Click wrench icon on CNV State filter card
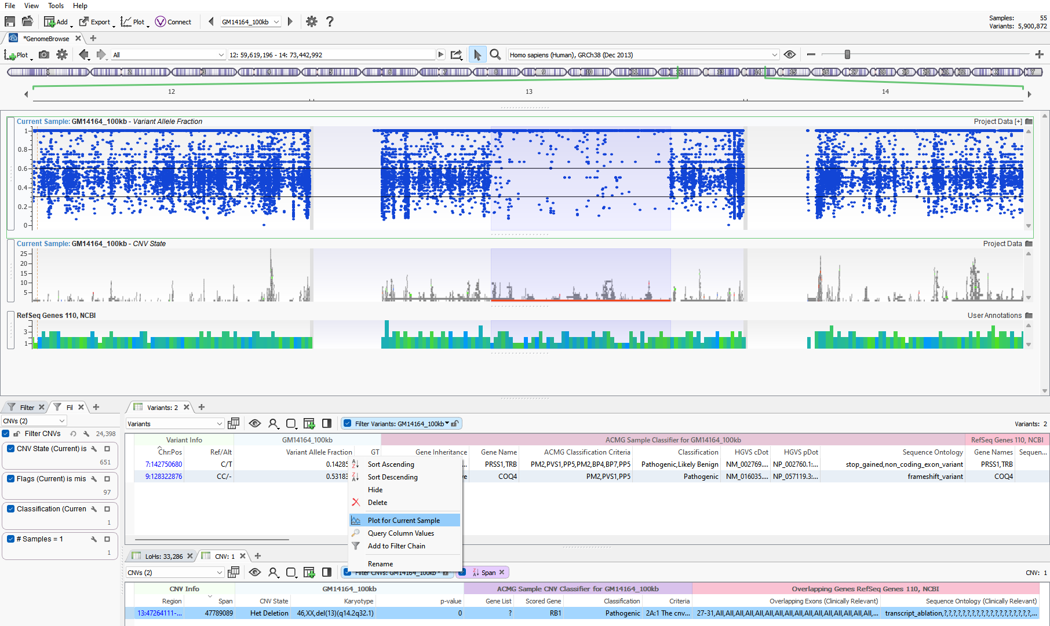Image resolution: width=1050 pixels, height=626 pixels. click(x=94, y=449)
